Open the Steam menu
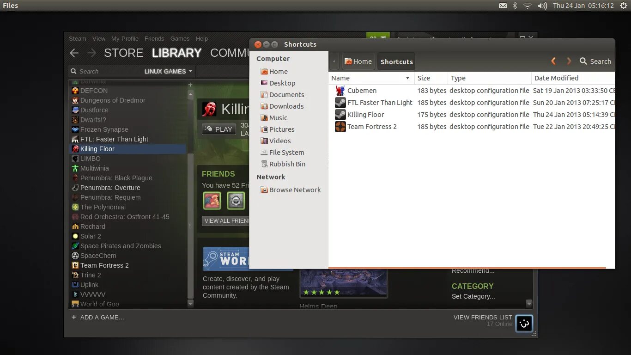631x355 pixels. [78, 38]
